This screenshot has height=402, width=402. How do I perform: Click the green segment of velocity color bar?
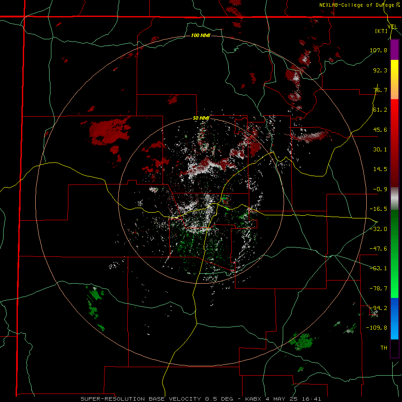tap(394, 254)
